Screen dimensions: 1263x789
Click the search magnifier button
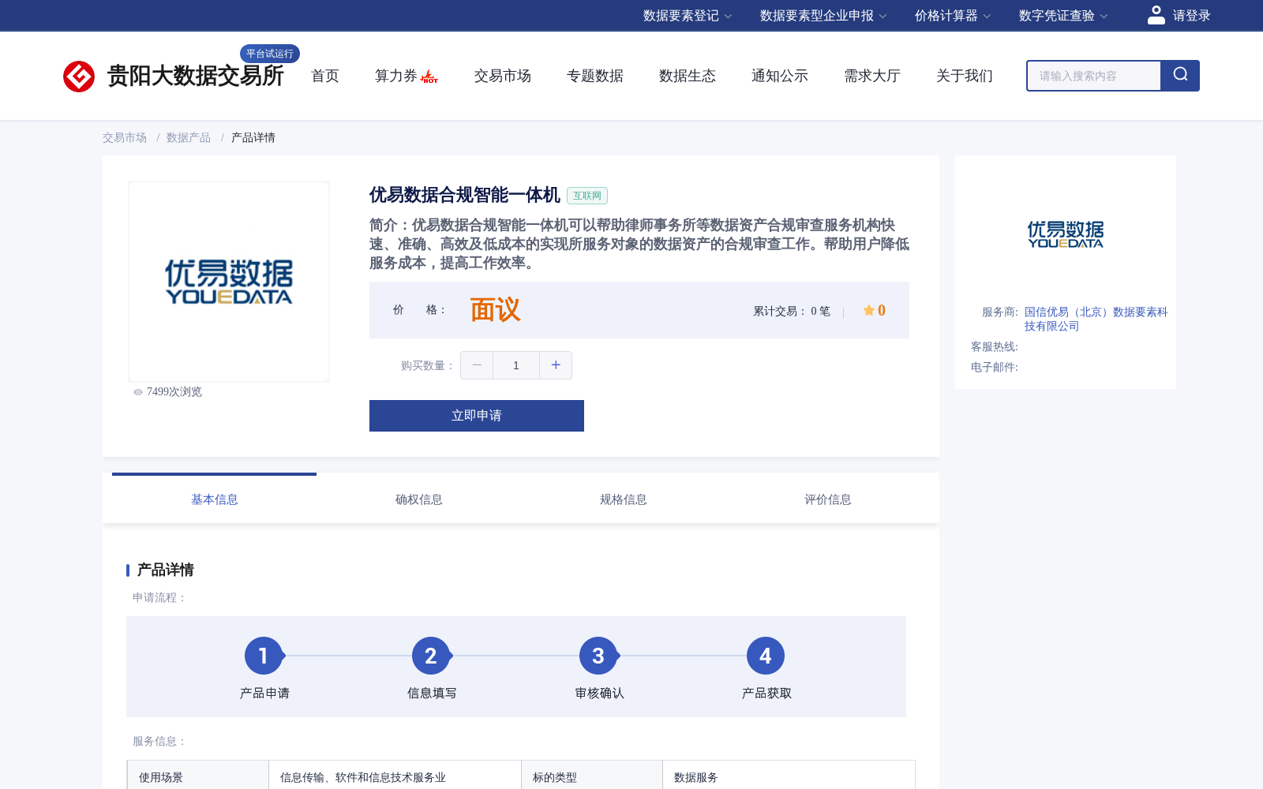(1180, 76)
